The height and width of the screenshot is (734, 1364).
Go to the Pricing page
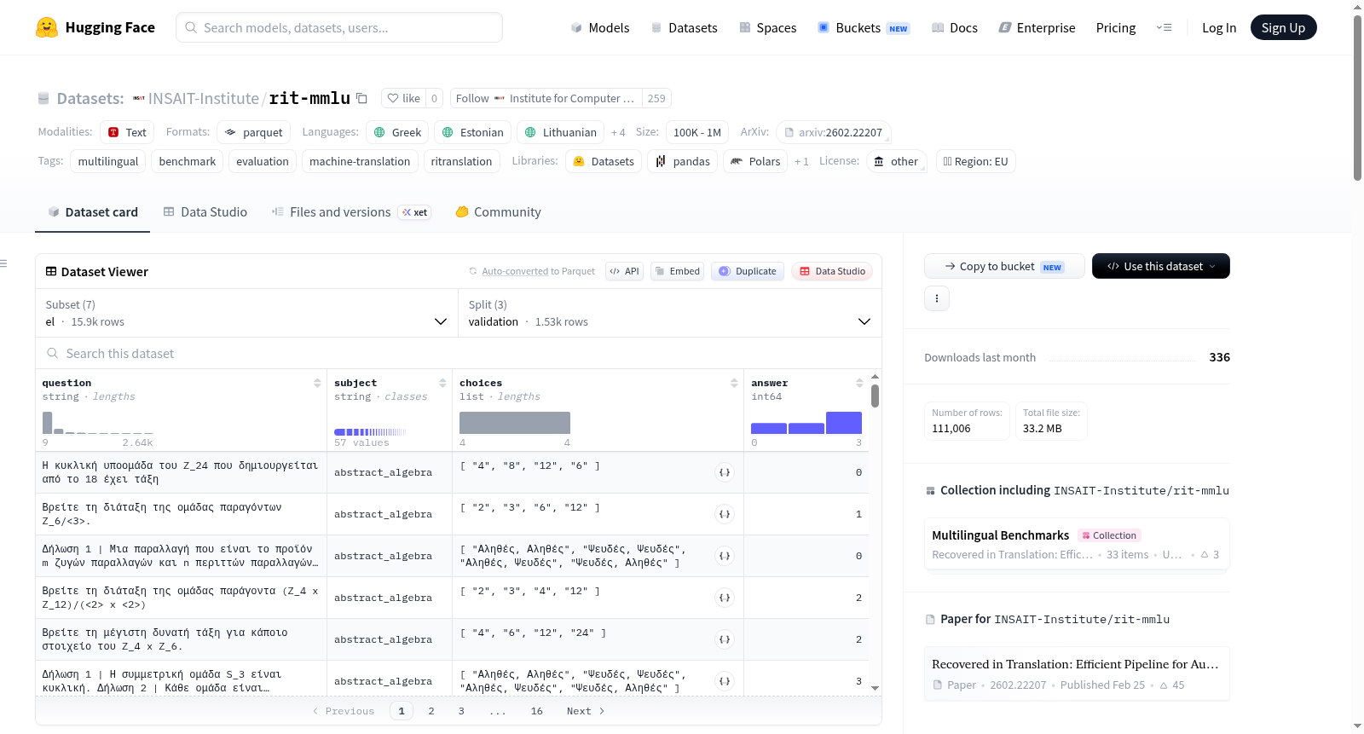tap(1116, 27)
